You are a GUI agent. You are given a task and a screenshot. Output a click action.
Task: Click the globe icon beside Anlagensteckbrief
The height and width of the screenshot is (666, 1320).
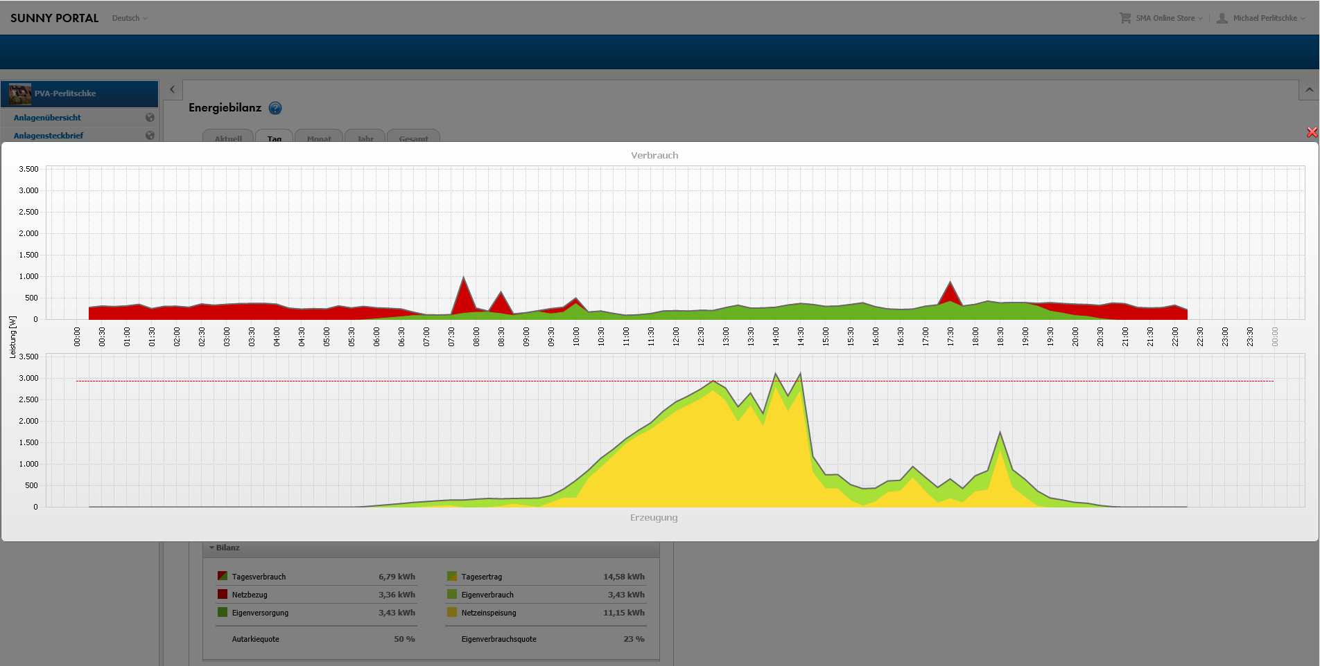(x=150, y=135)
